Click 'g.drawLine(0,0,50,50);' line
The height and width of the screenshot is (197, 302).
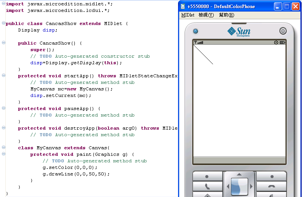click(x=76, y=174)
